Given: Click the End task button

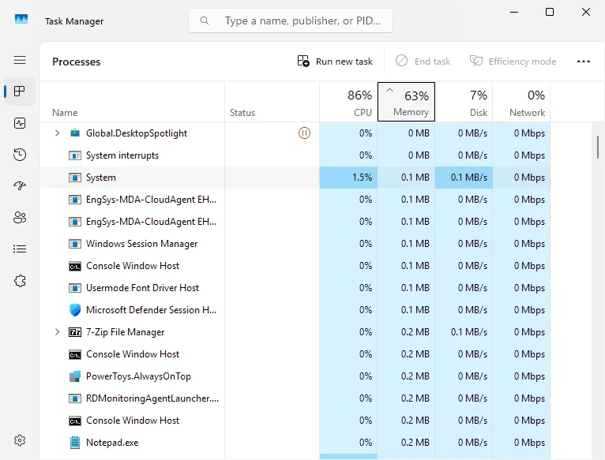Looking at the screenshot, I should click(x=423, y=62).
